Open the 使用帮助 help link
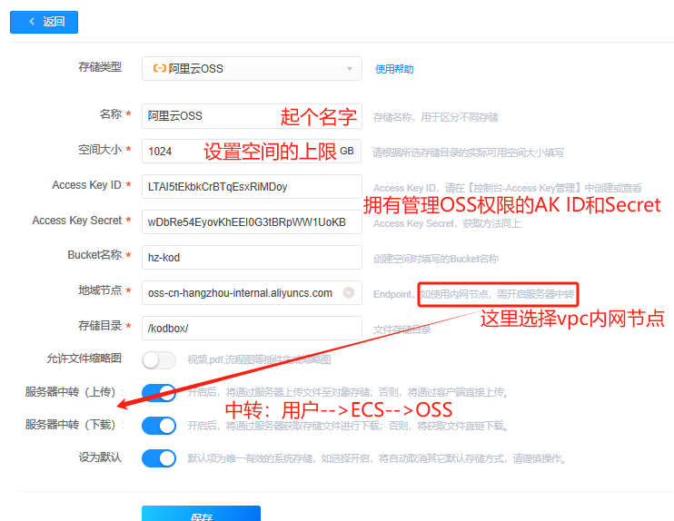This screenshot has height=521, width=674. tap(394, 69)
